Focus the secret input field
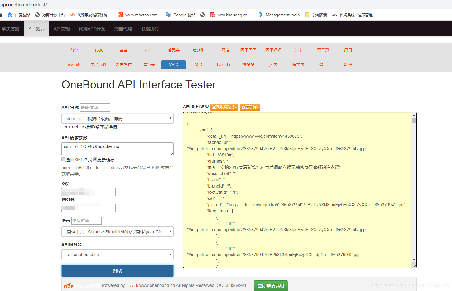 [89, 208]
